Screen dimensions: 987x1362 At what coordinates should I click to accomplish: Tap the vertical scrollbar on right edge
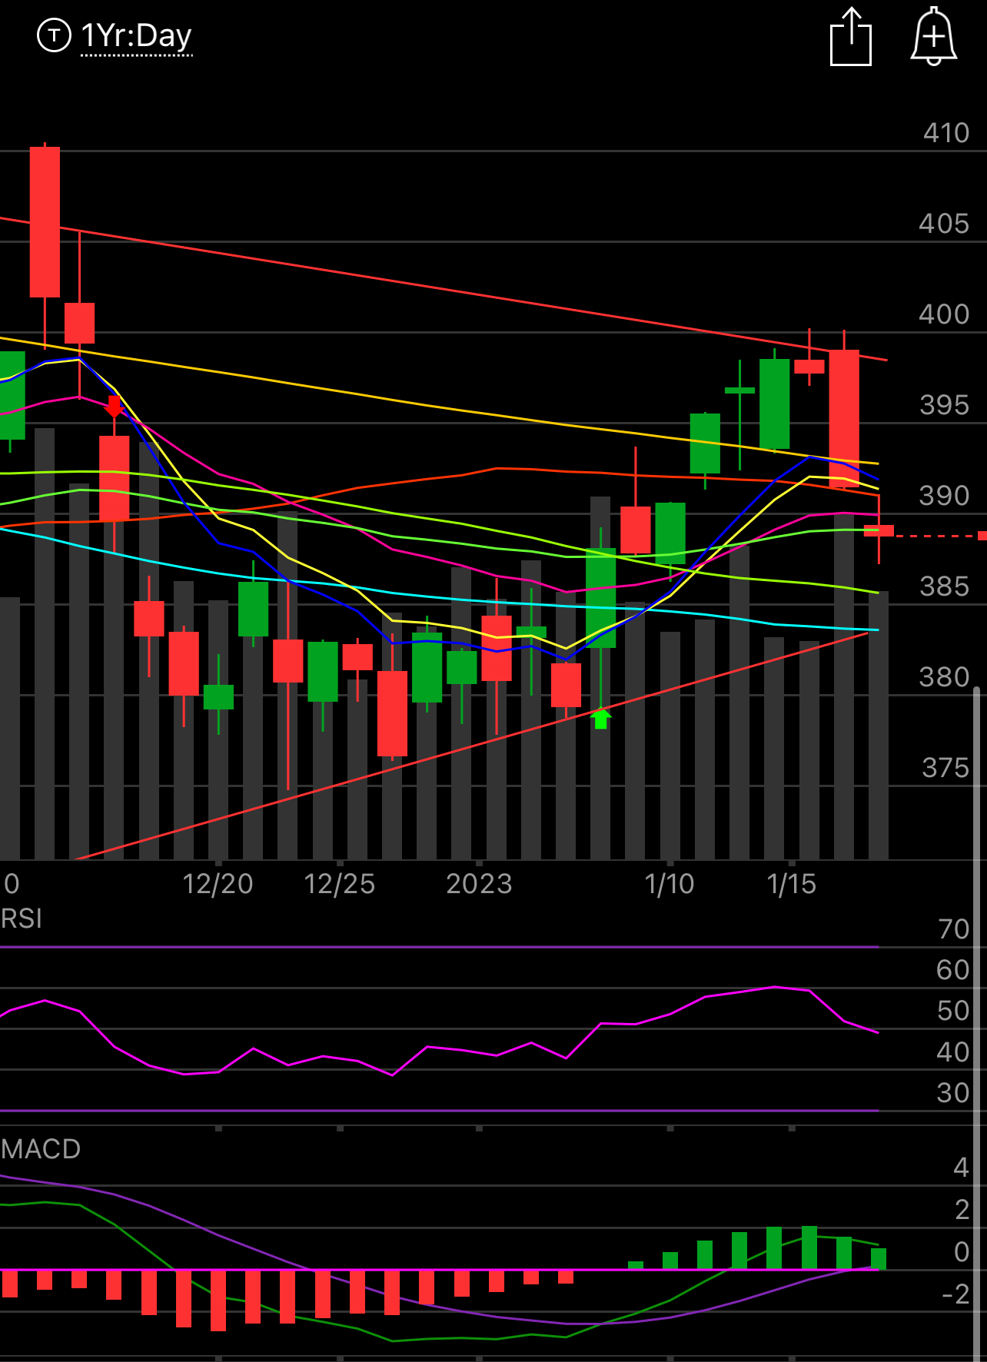click(977, 1024)
